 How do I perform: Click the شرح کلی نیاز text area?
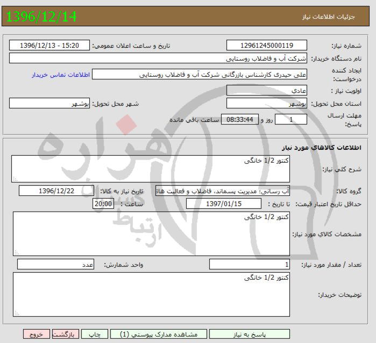(x=151, y=169)
